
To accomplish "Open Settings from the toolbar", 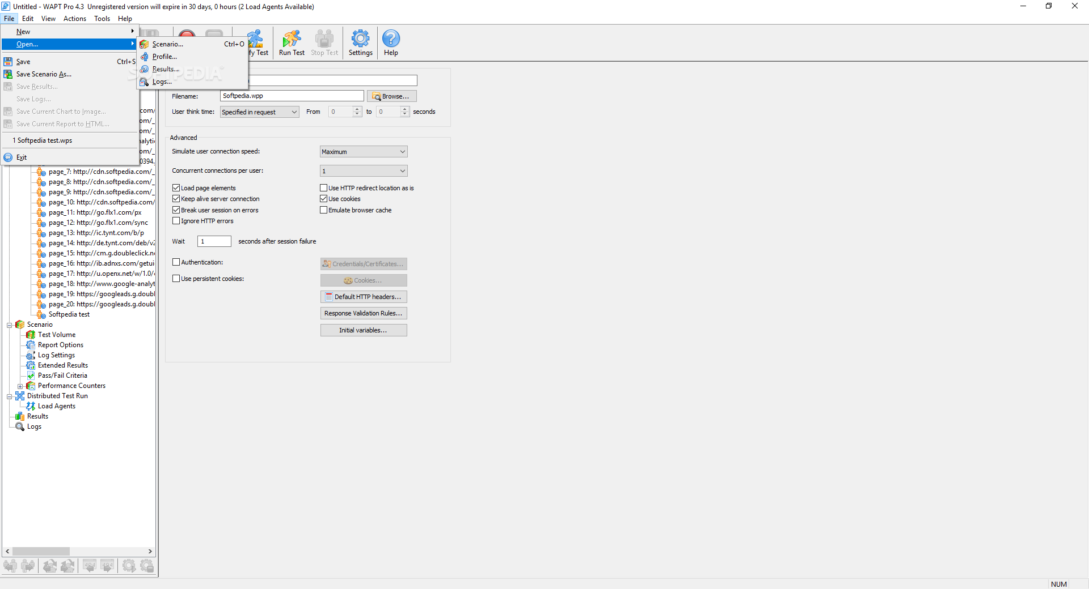I will pyautogui.click(x=360, y=42).
